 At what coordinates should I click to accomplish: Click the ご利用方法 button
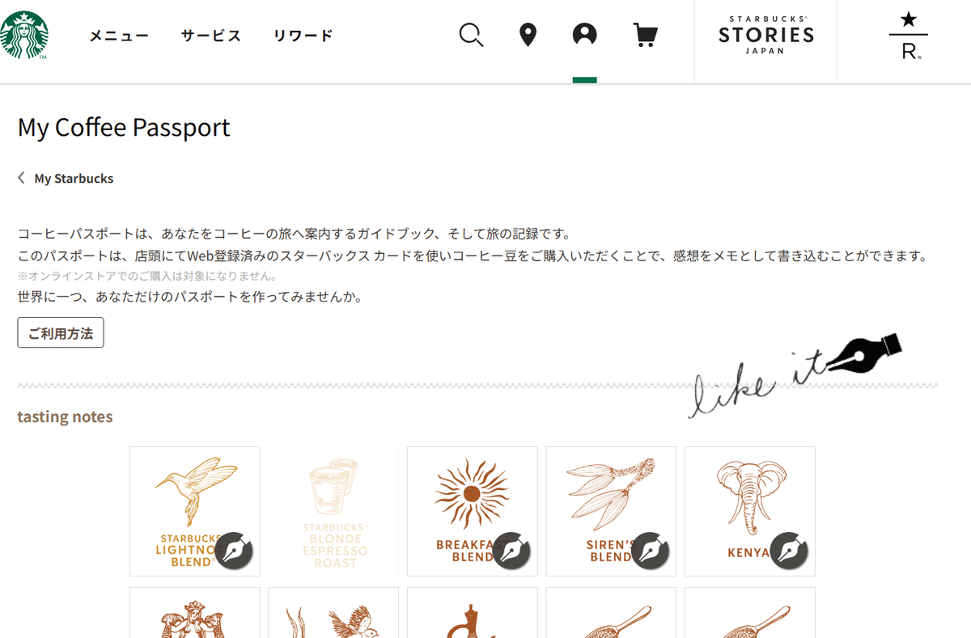[x=61, y=332]
